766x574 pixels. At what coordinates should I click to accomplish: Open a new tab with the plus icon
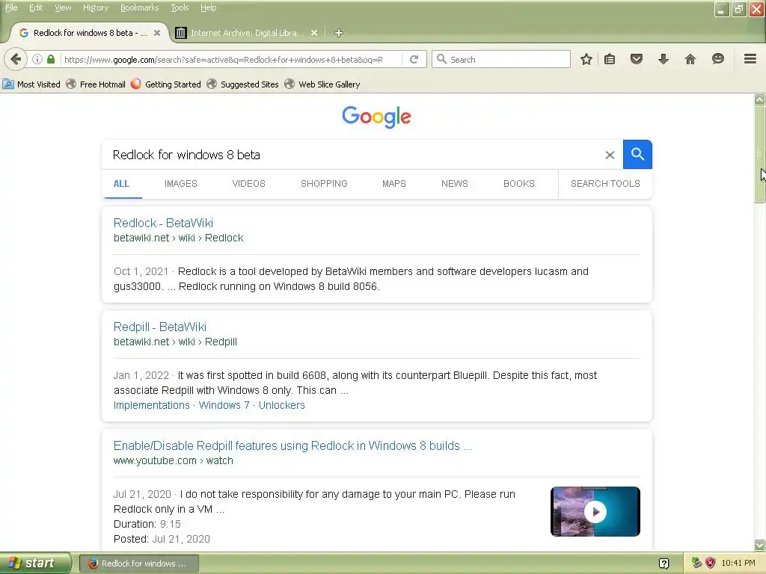point(339,33)
